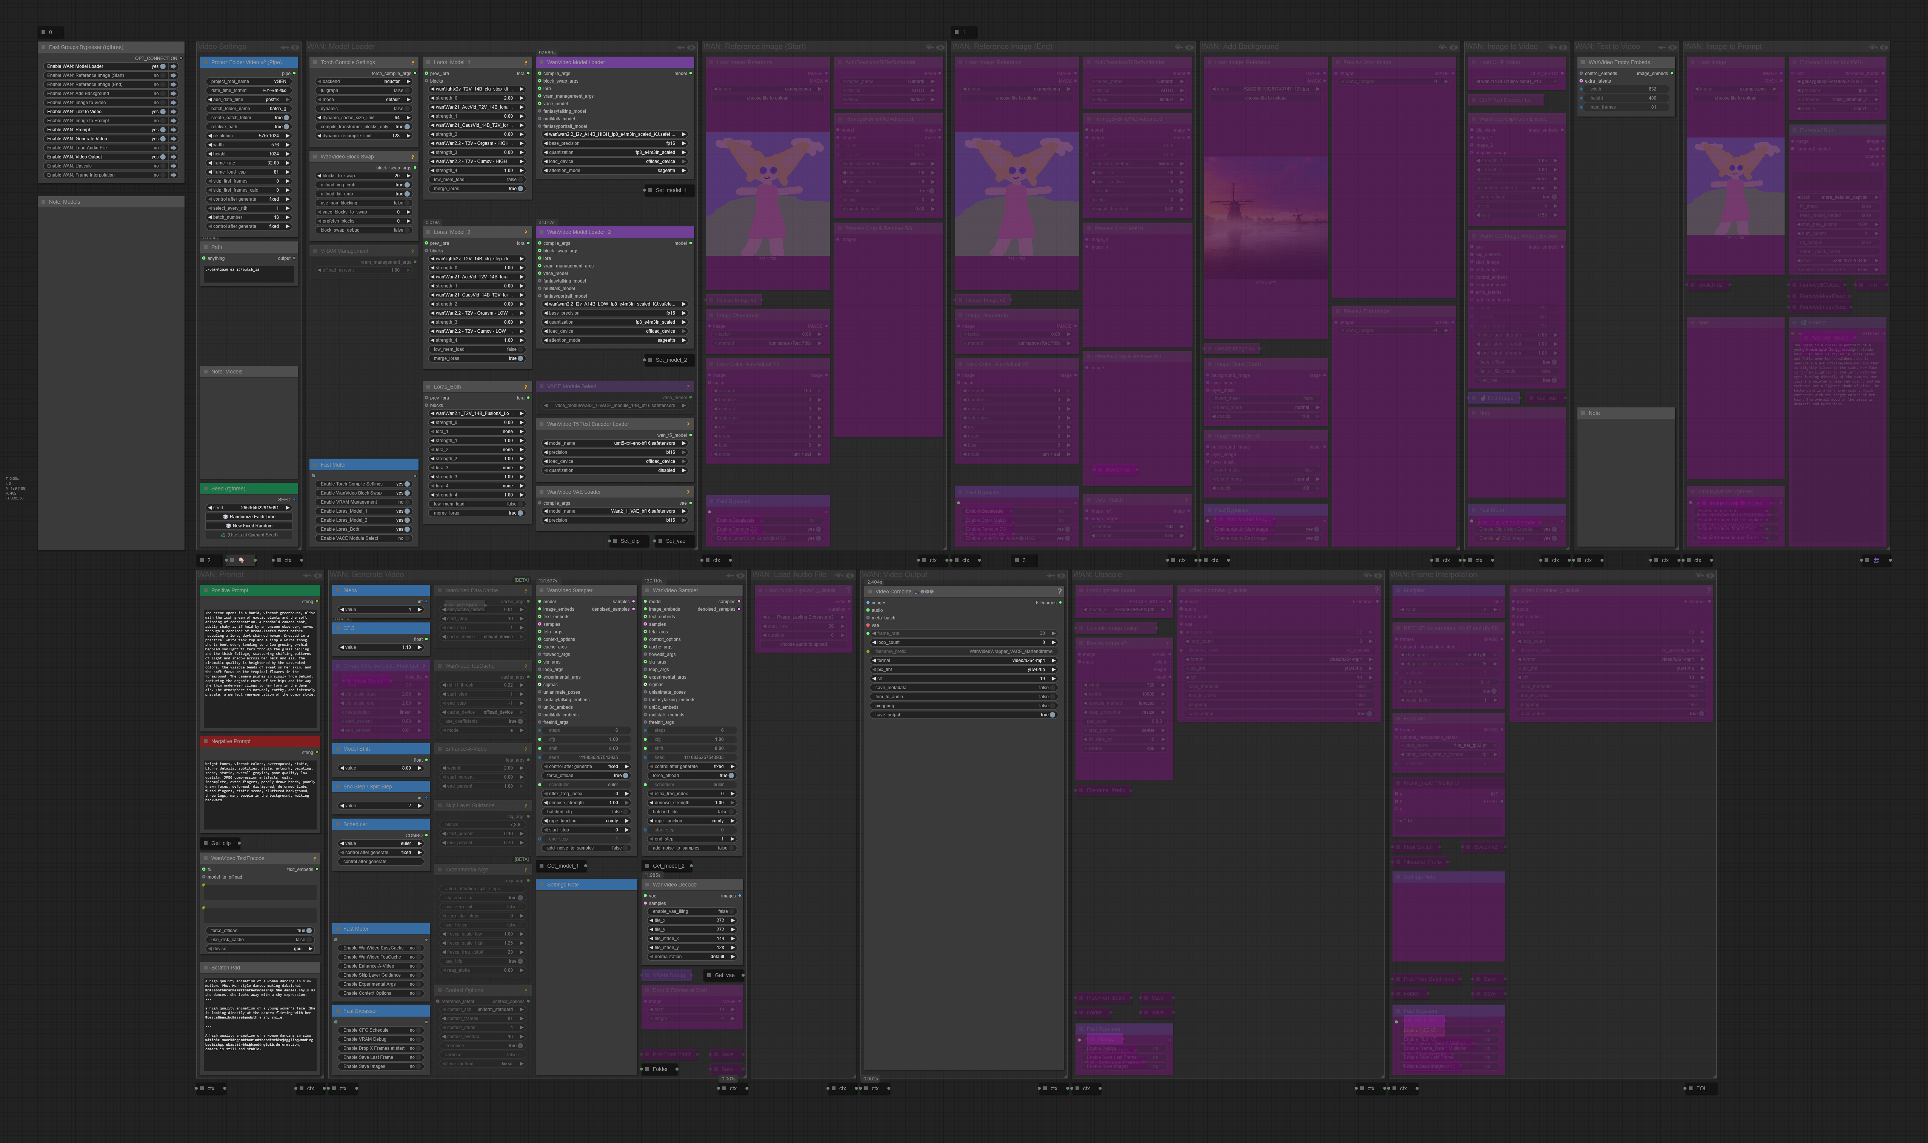
Task: Open help icon on Loras_Model_1 node
Action: click(x=526, y=62)
